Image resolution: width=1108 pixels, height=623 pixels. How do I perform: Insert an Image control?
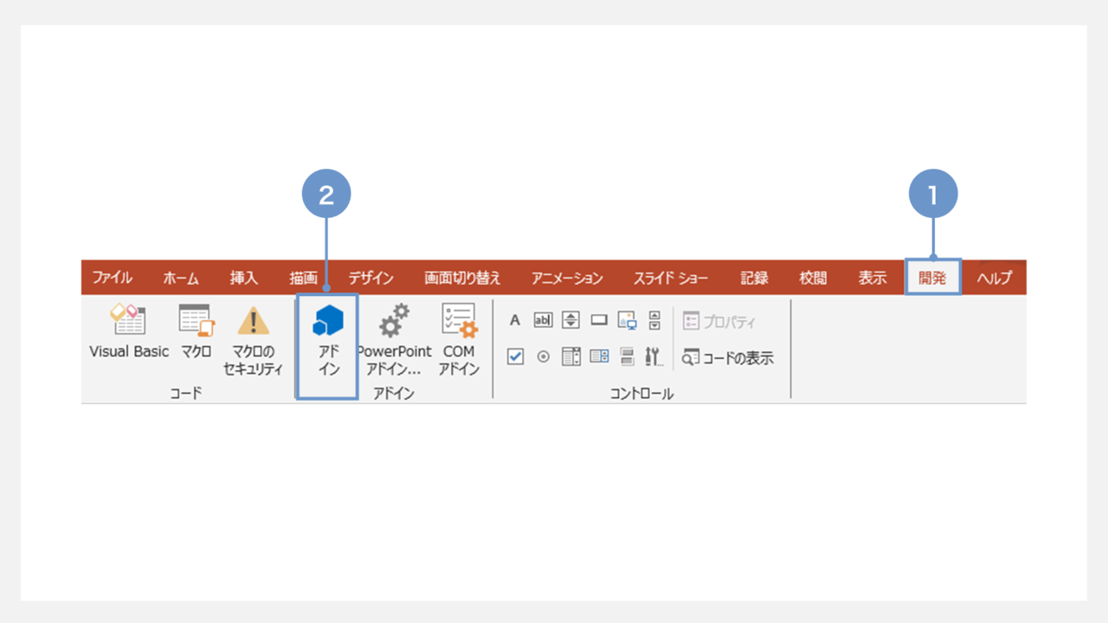pyautogui.click(x=627, y=320)
